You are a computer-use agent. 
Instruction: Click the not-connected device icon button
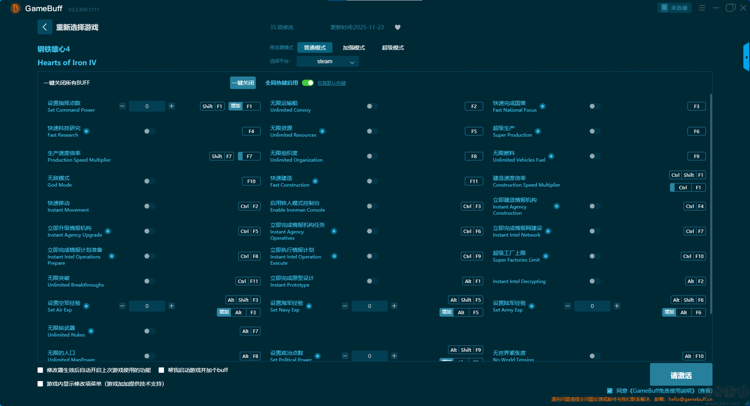(x=674, y=8)
